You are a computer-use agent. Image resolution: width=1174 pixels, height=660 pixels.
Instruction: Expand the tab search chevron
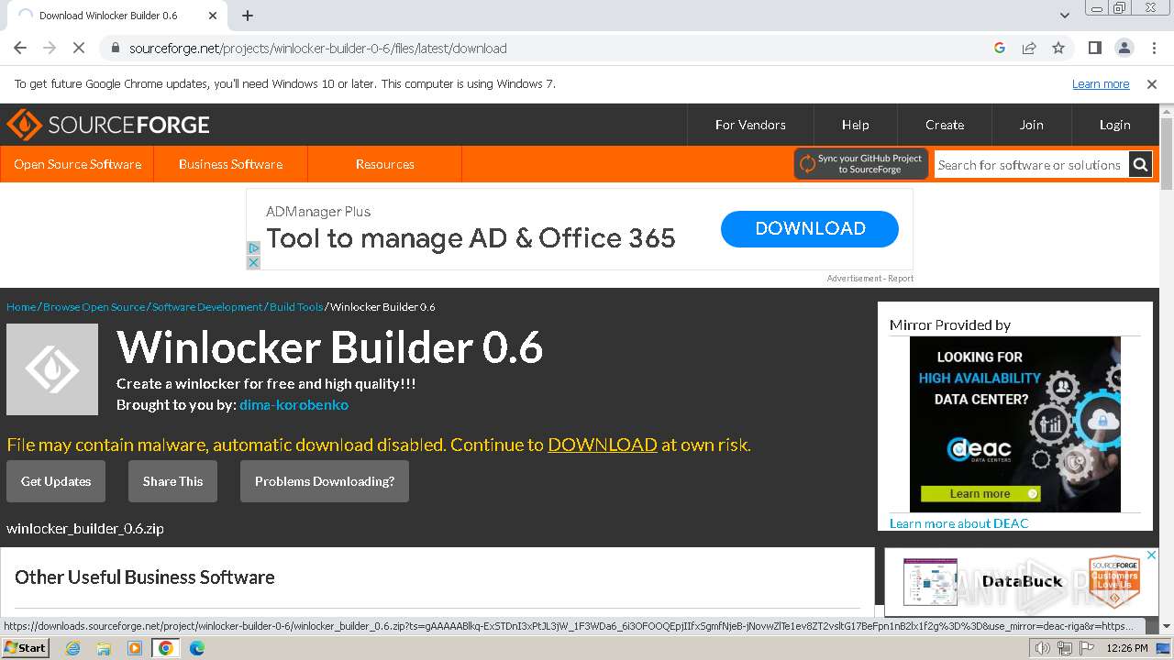[1065, 16]
